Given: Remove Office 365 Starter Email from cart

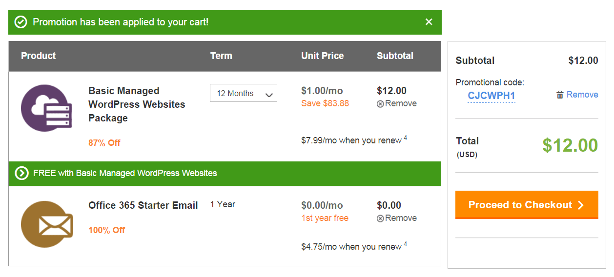Looking at the screenshot, I should 397,218.
